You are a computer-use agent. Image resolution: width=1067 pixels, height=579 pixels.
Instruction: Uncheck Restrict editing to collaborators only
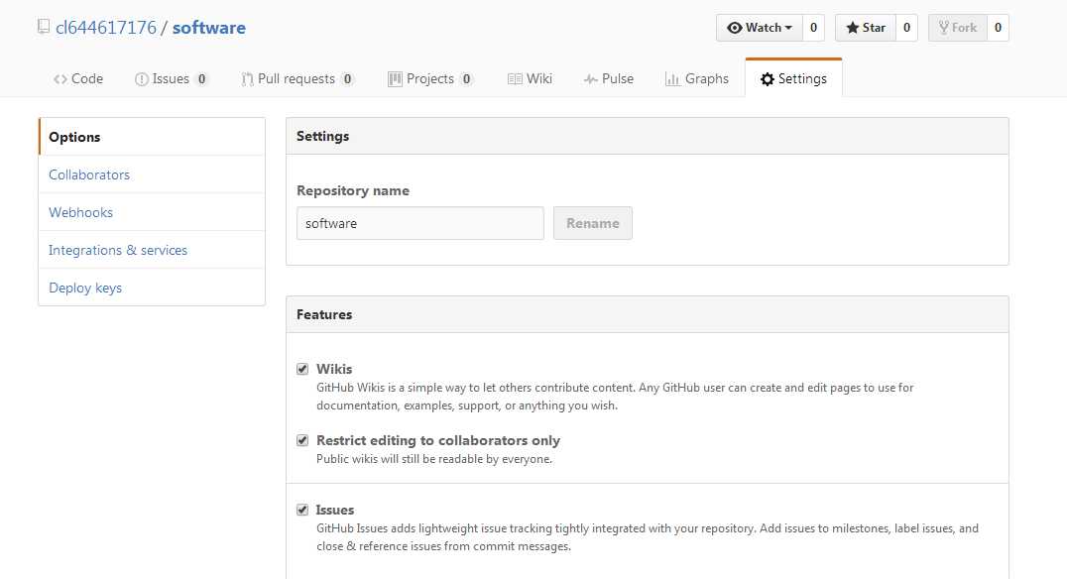click(302, 441)
